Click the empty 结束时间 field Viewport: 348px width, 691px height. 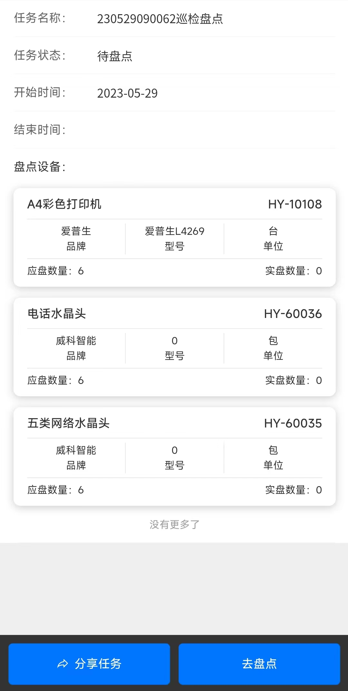point(213,130)
